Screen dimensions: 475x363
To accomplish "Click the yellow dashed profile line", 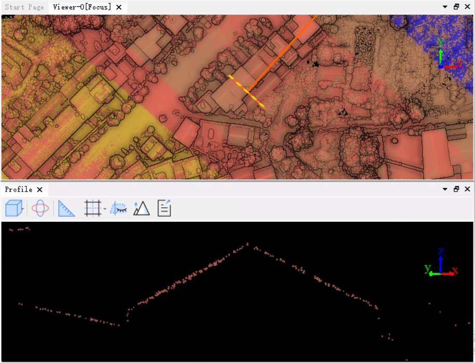I will click(247, 91).
